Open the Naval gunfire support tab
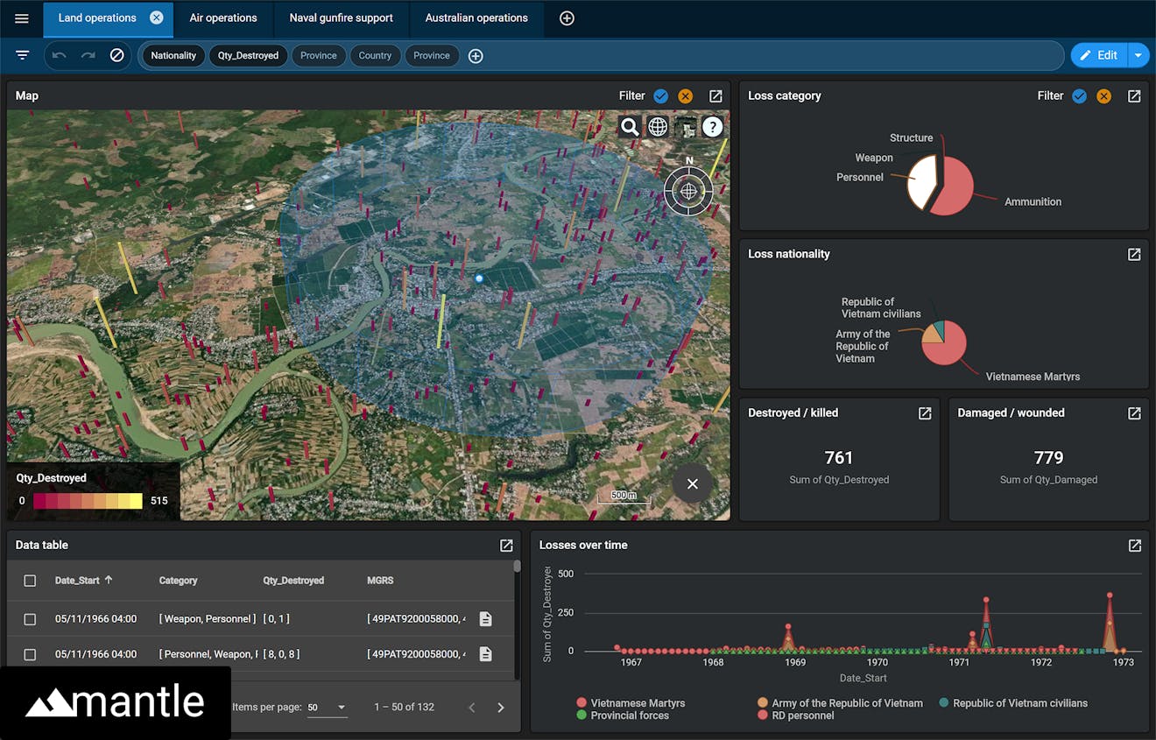Viewport: 1156px width, 740px height. 341,18
